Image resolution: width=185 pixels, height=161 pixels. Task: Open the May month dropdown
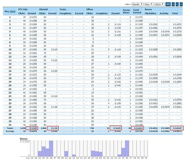click(149, 4)
